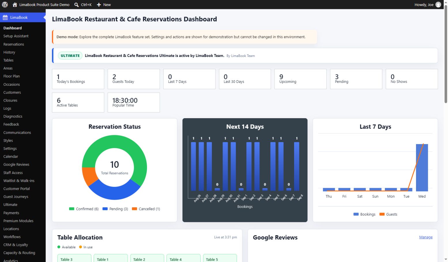The image size is (448, 262).
Task: Toggle Pending legend in Reservation Status chart
Action: point(115,209)
